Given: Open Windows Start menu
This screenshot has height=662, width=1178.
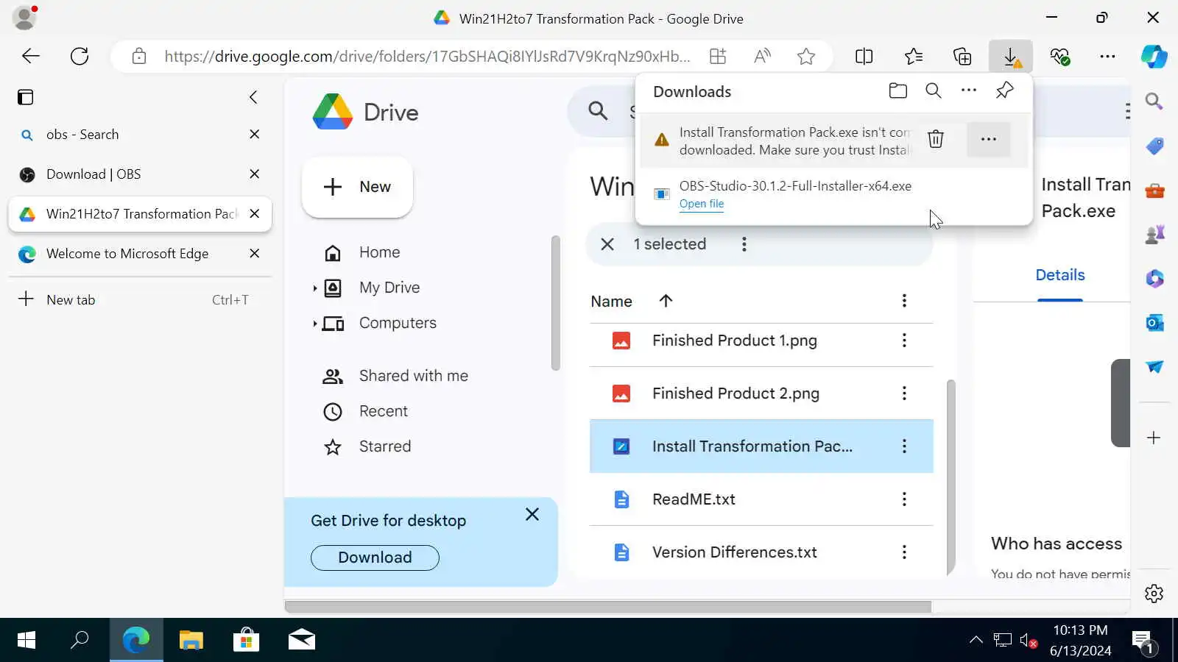Looking at the screenshot, I should click(27, 640).
